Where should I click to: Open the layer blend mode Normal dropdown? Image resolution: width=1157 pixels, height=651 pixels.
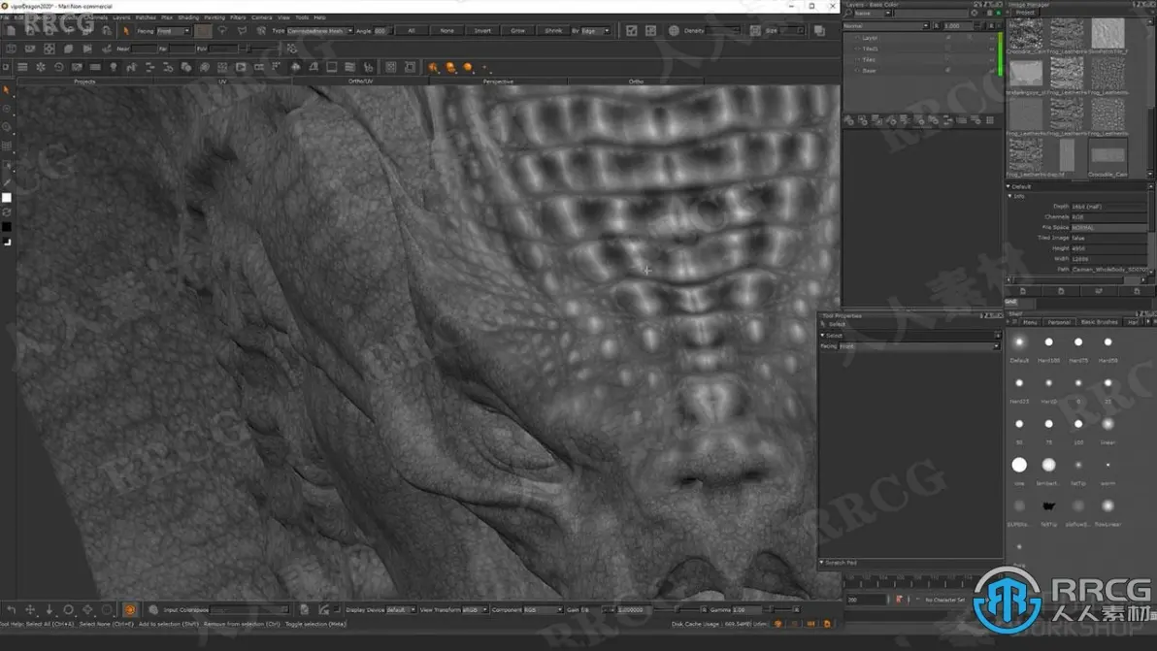[885, 26]
